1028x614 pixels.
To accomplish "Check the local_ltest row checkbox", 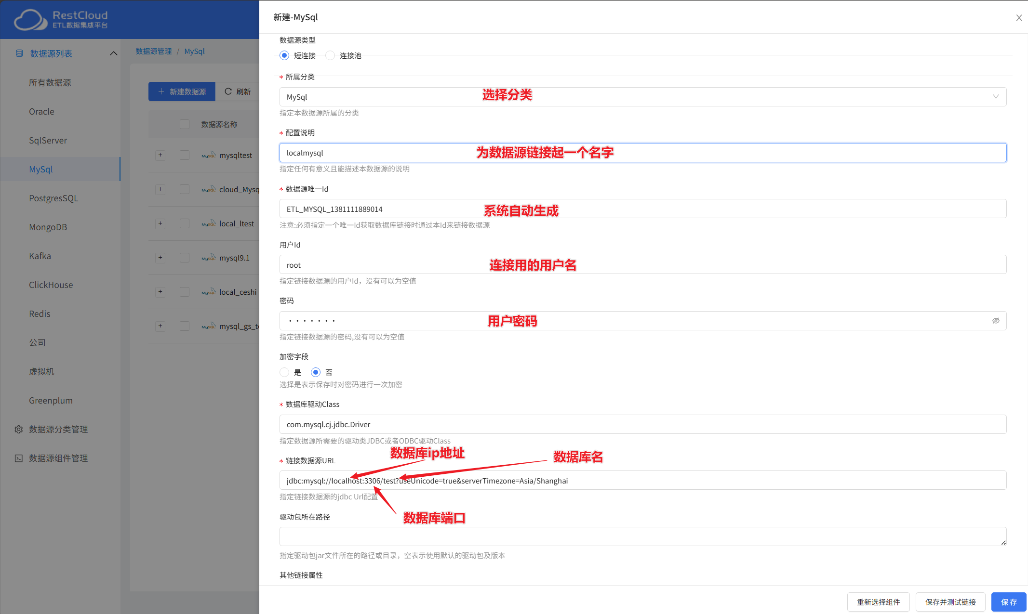I will coord(185,223).
